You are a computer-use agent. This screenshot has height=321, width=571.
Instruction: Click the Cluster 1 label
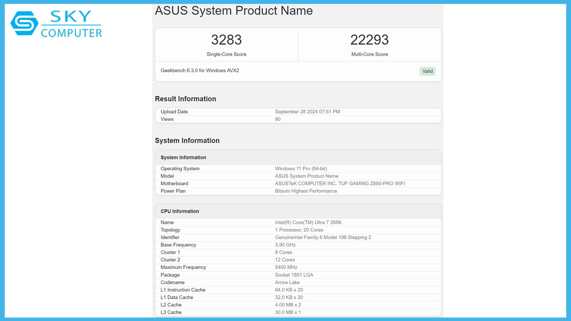pyautogui.click(x=170, y=252)
